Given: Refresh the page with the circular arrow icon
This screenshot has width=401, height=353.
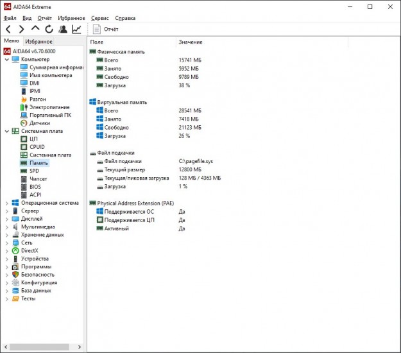Looking at the screenshot, I should [49, 29].
